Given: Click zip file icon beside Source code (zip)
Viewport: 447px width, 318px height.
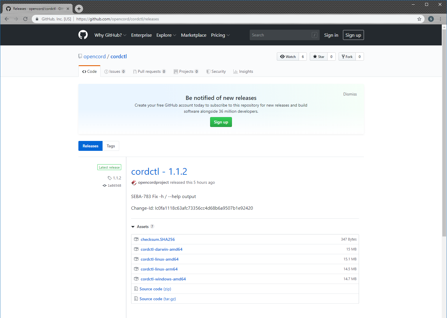Looking at the screenshot, I should [x=136, y=289].
